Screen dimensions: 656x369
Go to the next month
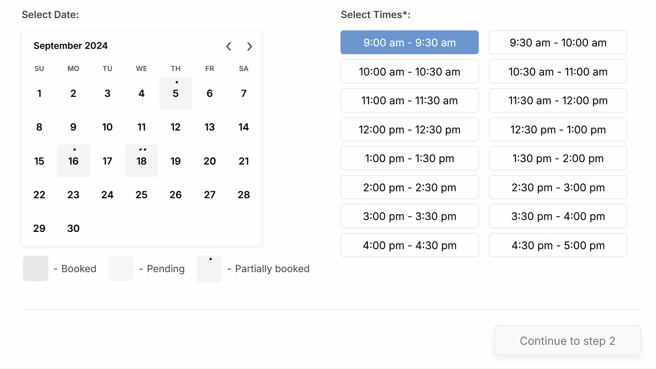click(249, 46)
